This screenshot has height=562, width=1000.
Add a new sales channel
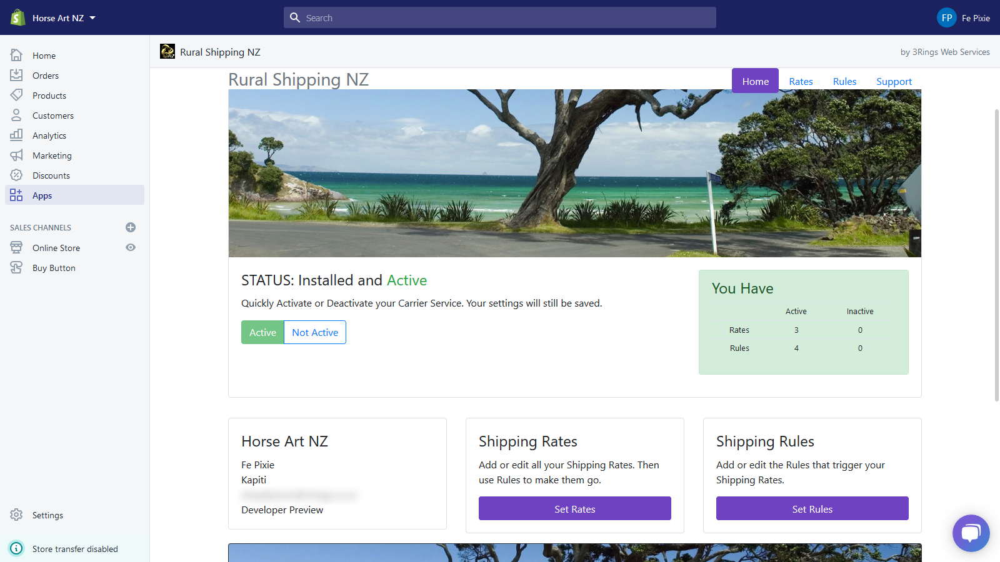tap(130, 227)
